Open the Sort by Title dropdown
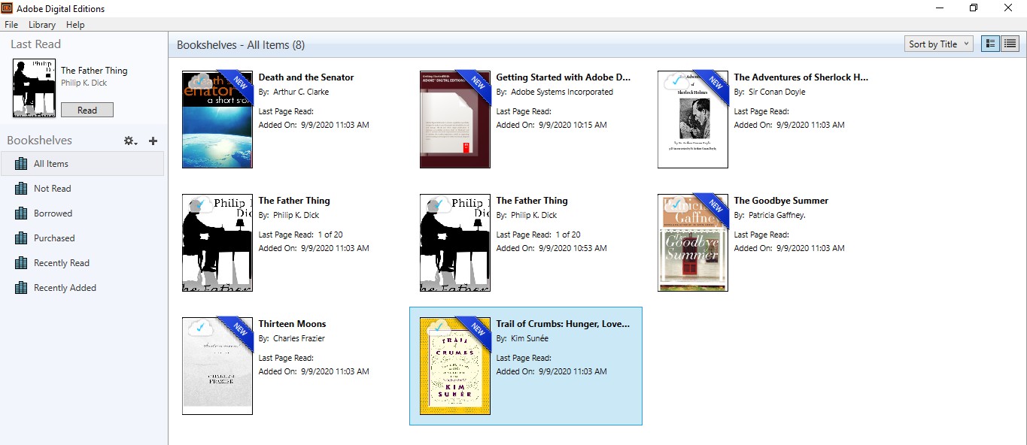Image resolution: width=1027 pixels, height=445 pixels. 938,44
